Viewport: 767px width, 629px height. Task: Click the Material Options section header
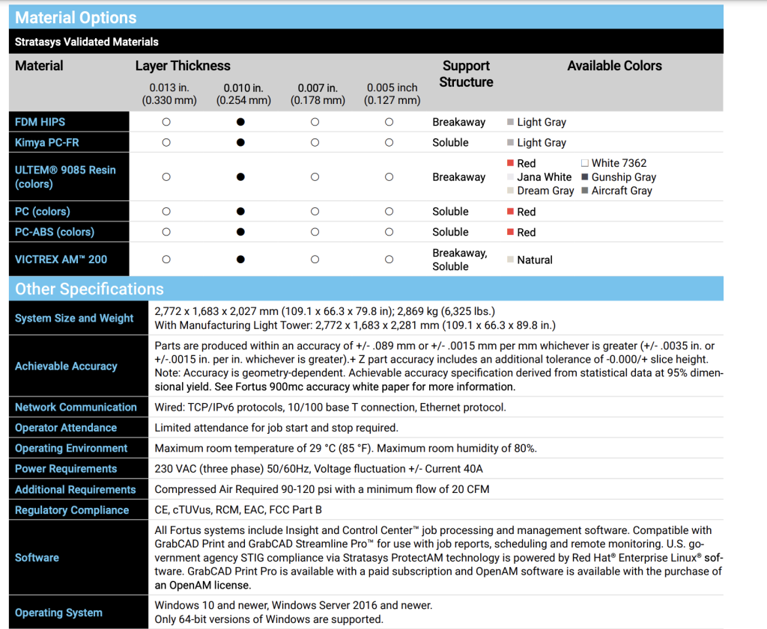[76, 17]
